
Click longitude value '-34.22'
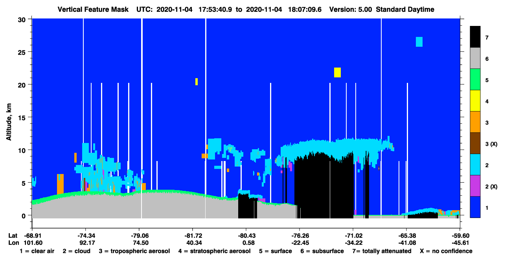353,243
